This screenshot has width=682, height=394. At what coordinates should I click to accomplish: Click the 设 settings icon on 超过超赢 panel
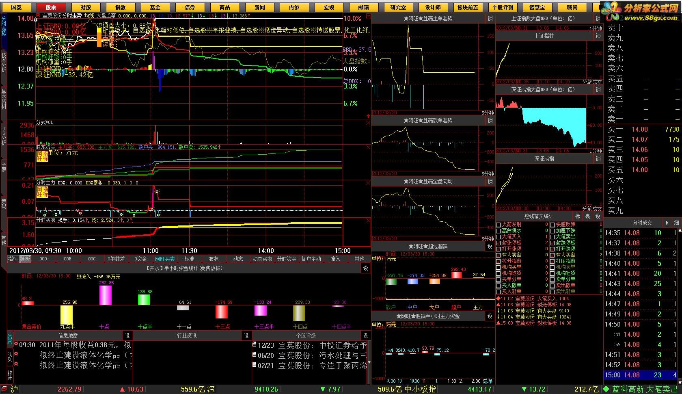pyautogui.click(x=490, y=246)
